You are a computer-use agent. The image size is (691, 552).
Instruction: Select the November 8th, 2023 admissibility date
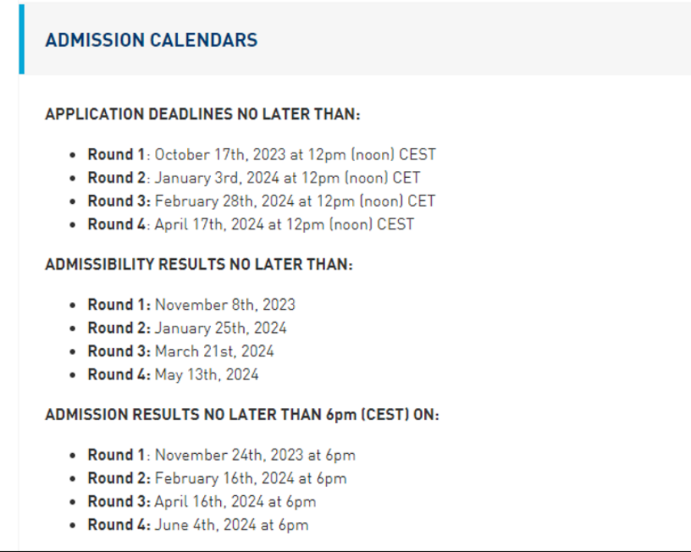pyautogui.click(x=225, y=304)
